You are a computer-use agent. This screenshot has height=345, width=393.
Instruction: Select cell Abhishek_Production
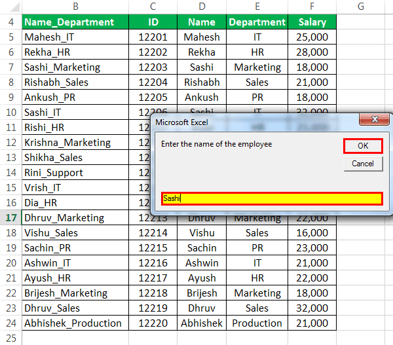coord(75,323)
